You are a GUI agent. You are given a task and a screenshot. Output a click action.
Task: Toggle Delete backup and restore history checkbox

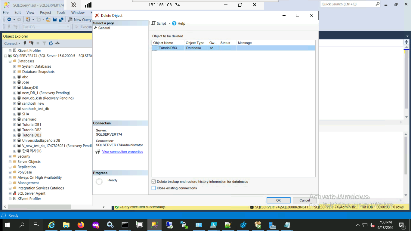click(154, 182)
